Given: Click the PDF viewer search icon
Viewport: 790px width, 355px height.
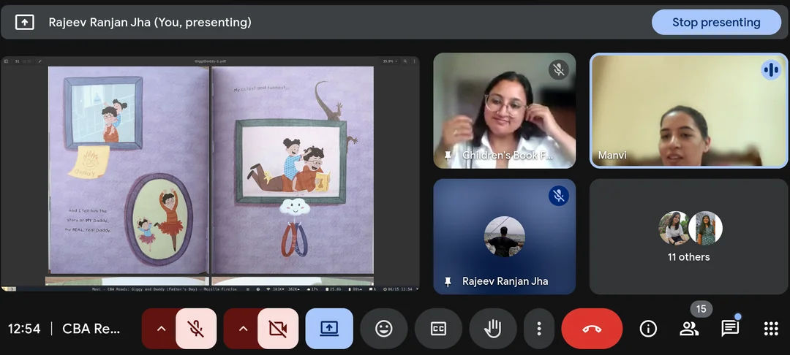Looking at the screenshot, I should [406, 61].
